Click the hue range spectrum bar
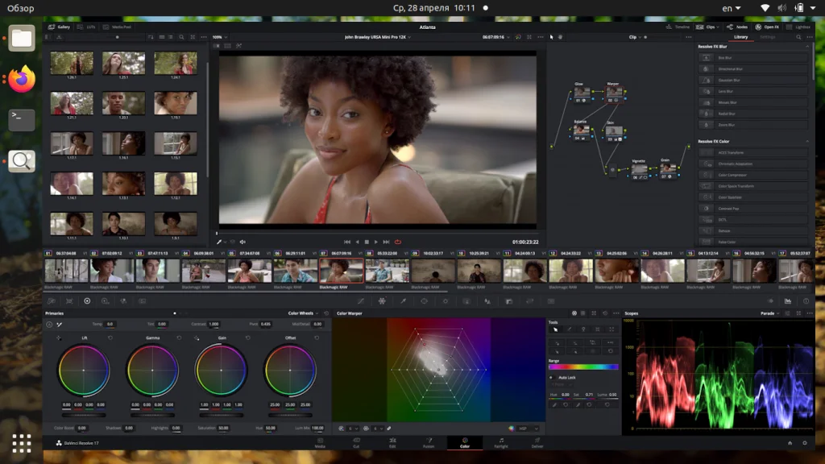The image size is (825, 464). click(583, 367)
